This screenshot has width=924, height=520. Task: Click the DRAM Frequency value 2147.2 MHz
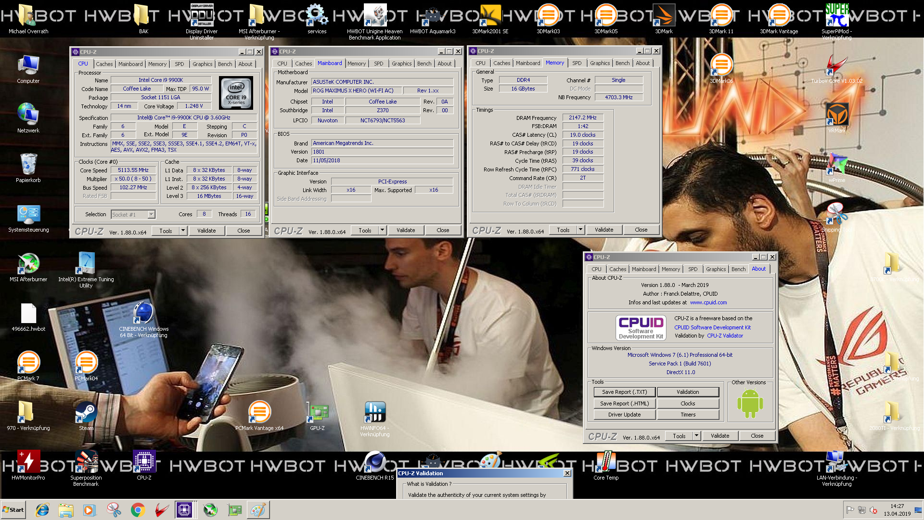(x=583, y=117)
